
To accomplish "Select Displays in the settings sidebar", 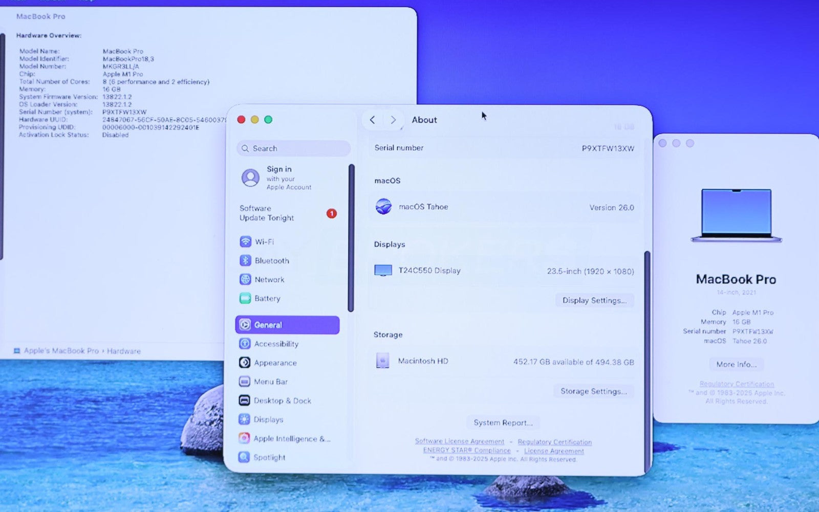I will coord(268,419).
